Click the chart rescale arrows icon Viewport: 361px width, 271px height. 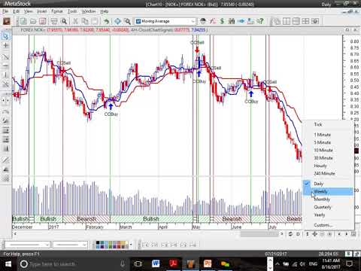(314, 234)
